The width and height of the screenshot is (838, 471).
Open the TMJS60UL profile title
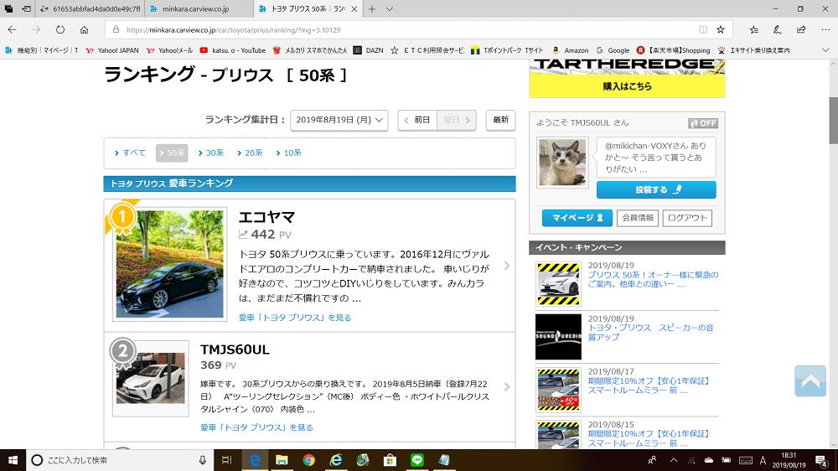(x=235, y=349)
